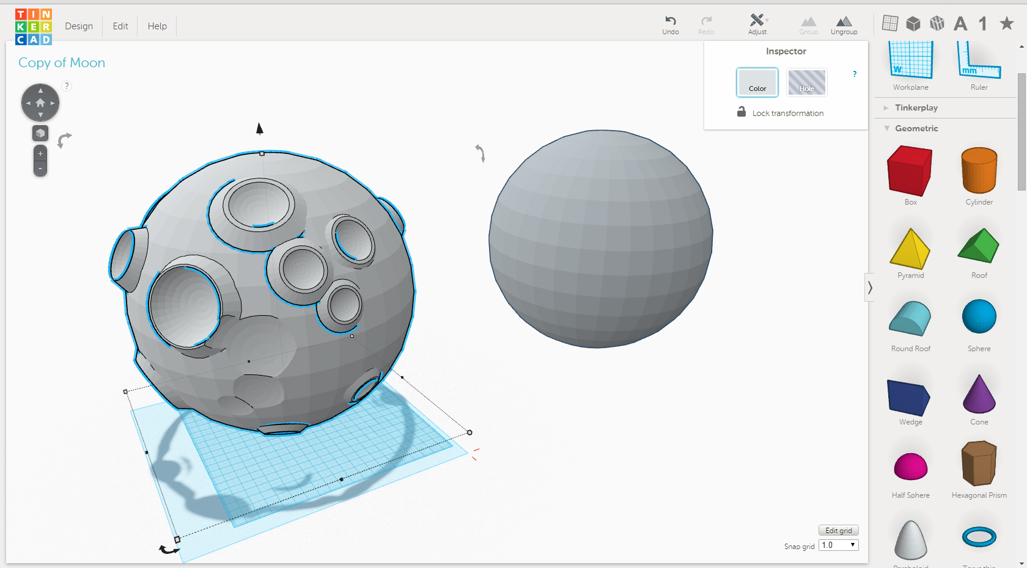Click the home view button
This screenshot has height=568, width=1027.
pos(40,103)
